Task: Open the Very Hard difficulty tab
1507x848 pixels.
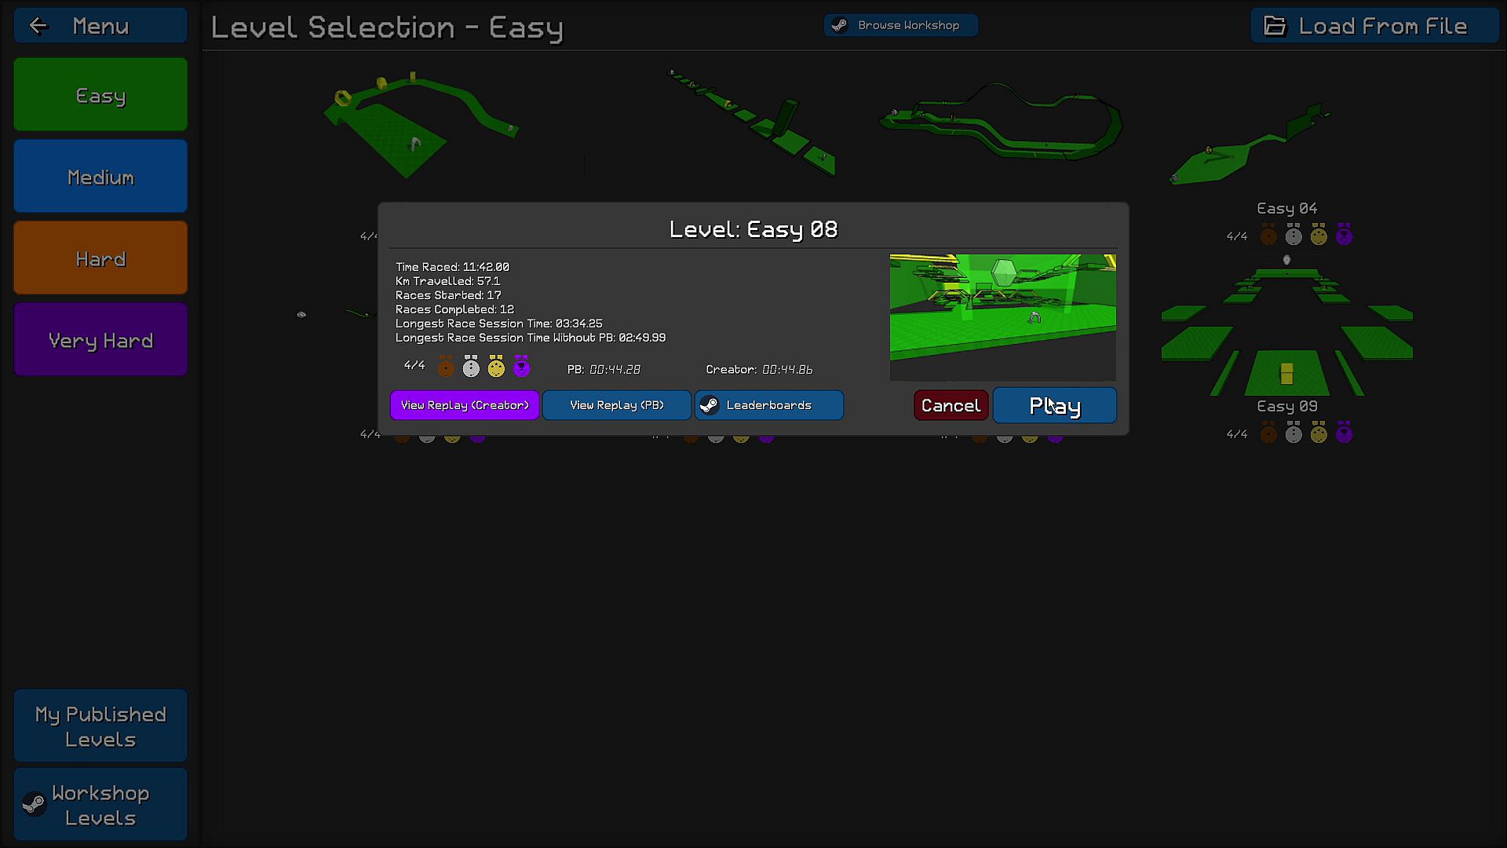Action: pyautogui.click(x=100, y=340)
